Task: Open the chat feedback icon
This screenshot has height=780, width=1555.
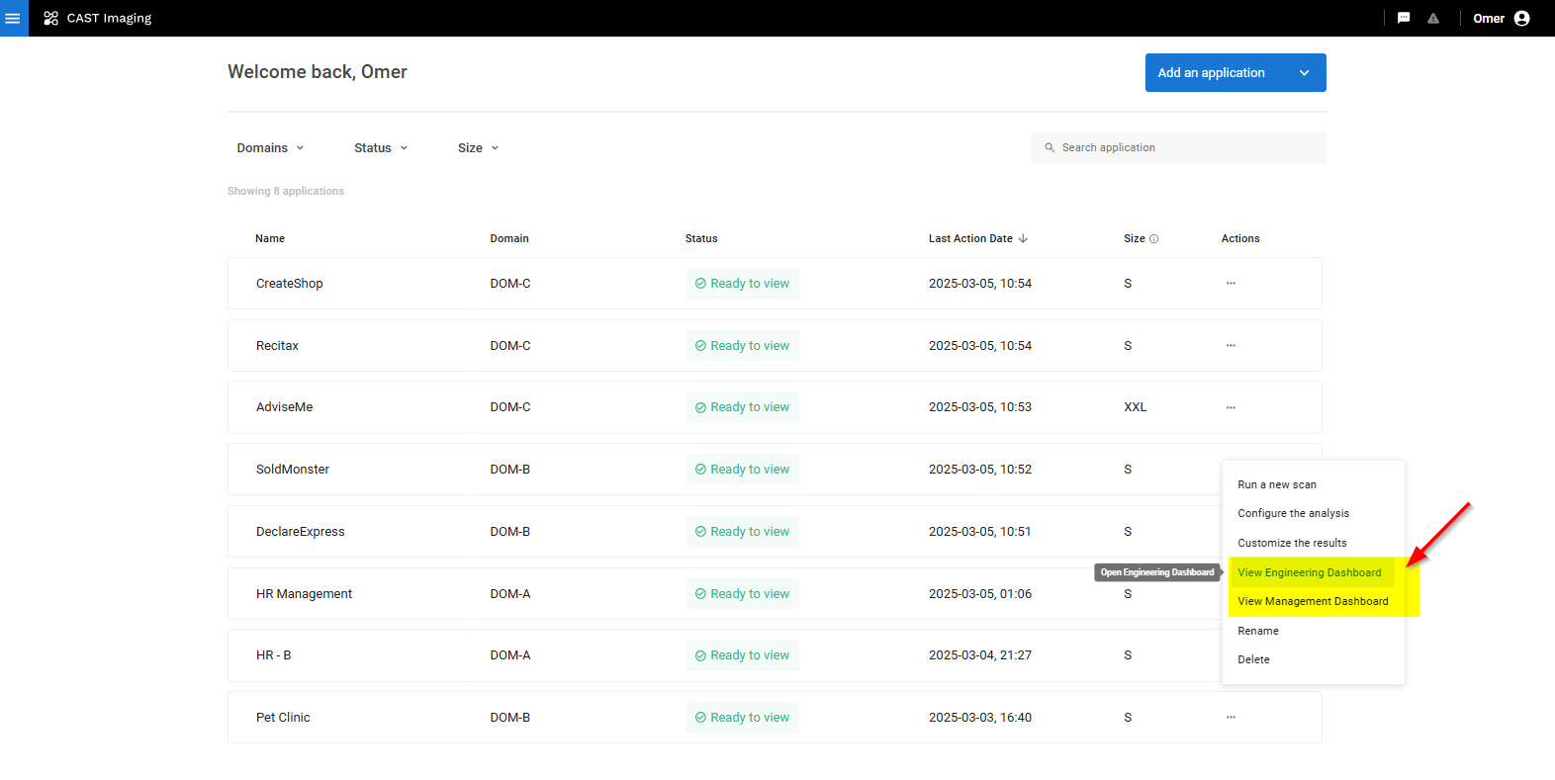Action: (1403, 18)
